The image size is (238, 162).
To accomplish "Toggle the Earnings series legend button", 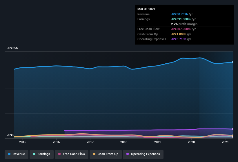I will pos(41,154).
